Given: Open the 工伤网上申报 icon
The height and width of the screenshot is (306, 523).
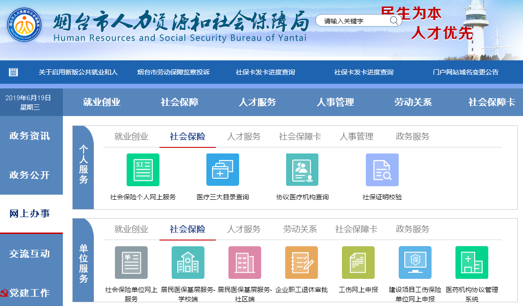Looking at the screenshot, I should [358, 262].
